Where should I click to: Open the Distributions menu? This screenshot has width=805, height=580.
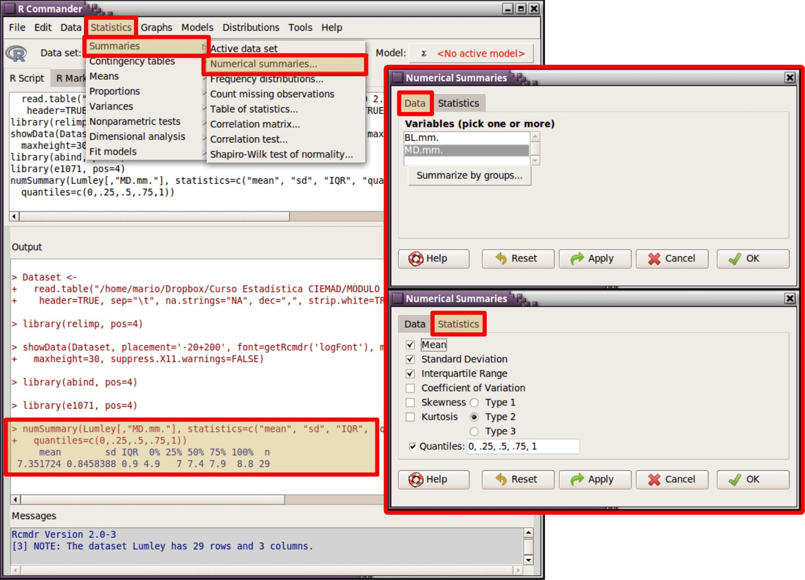click(251, 27)
